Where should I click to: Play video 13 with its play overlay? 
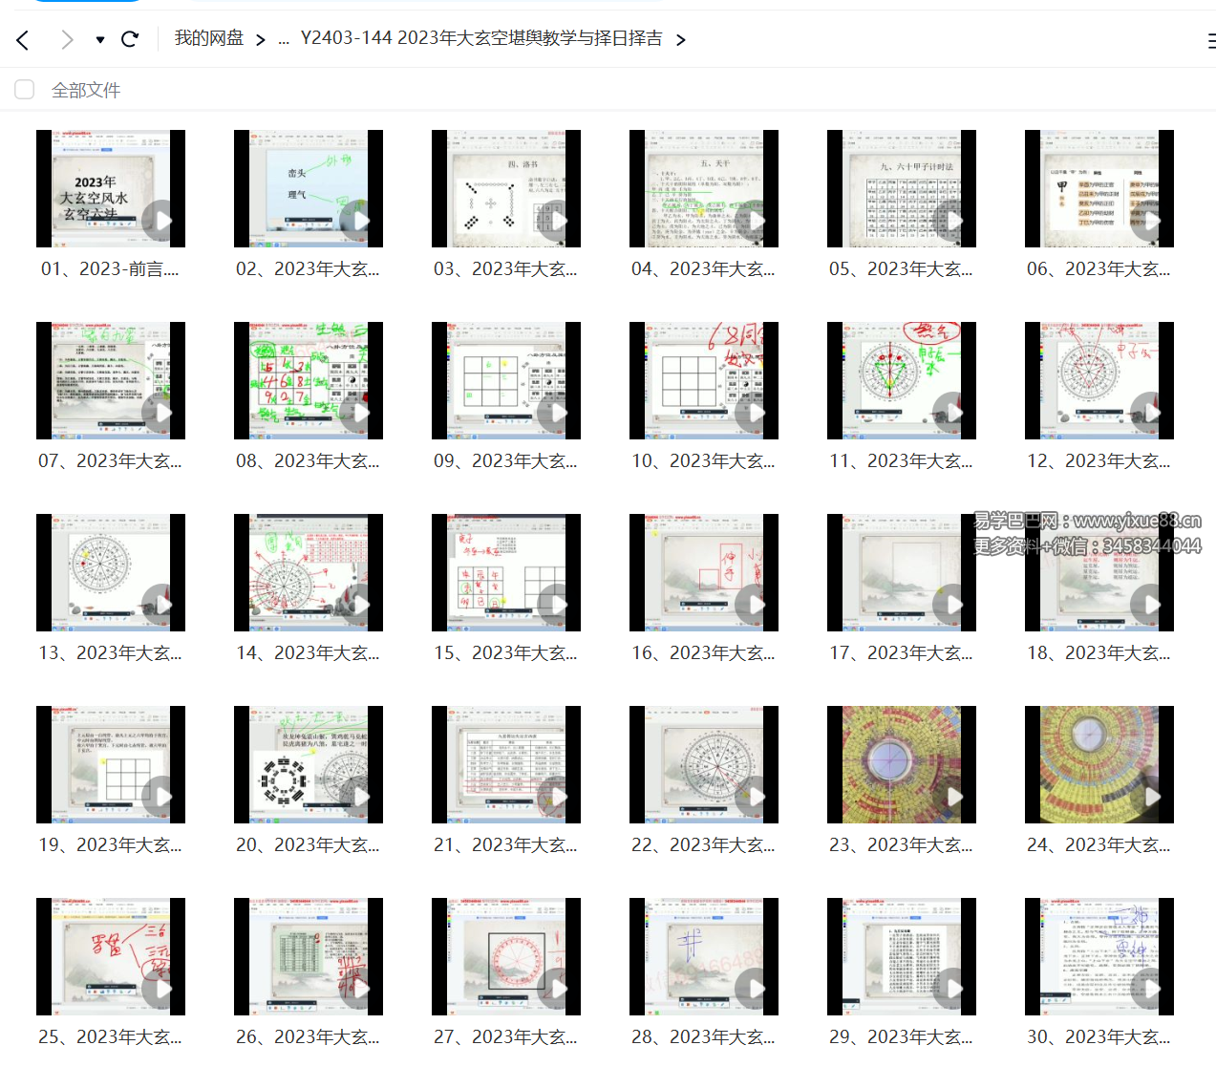[162, 605]
